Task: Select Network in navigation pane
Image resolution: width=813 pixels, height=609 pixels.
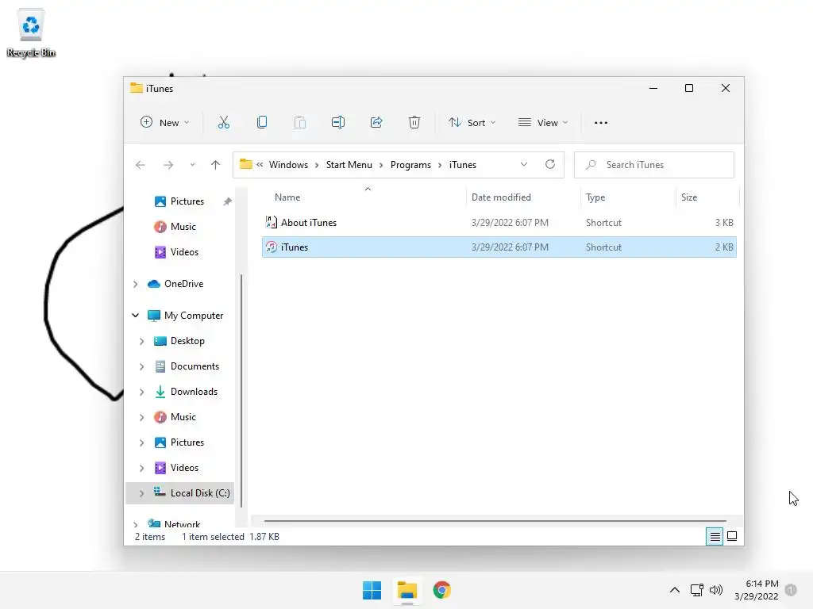Action: (x=182, y=523)
